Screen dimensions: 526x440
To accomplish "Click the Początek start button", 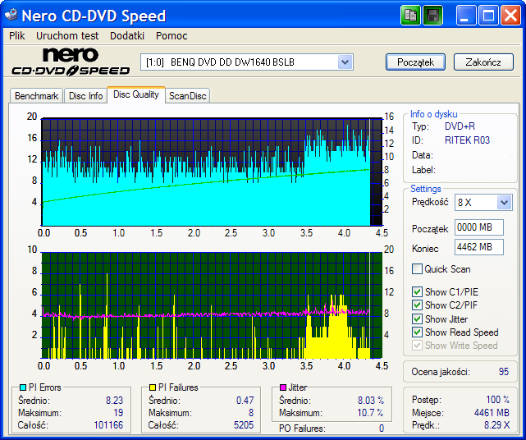I will (416, 62).
